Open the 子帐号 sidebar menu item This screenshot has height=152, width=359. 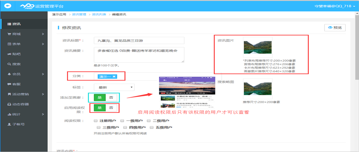coord(18,124)
